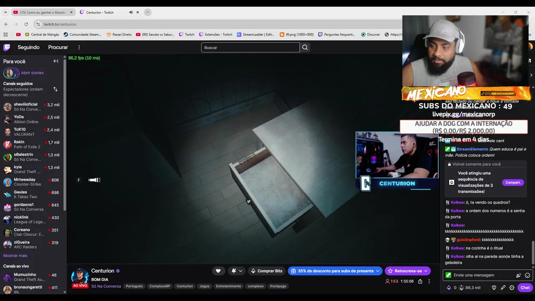Open the Passei Direto bookmark
The width and height of the screenshot is (535, 301).
119,35
